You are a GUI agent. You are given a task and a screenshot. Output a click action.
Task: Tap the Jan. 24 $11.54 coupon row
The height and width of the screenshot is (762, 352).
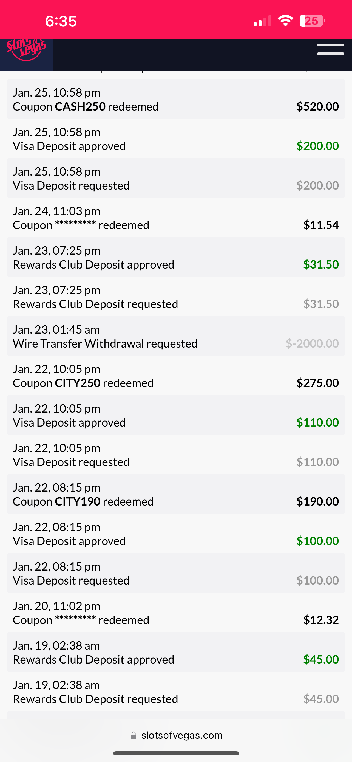click(x=176, y=218)
